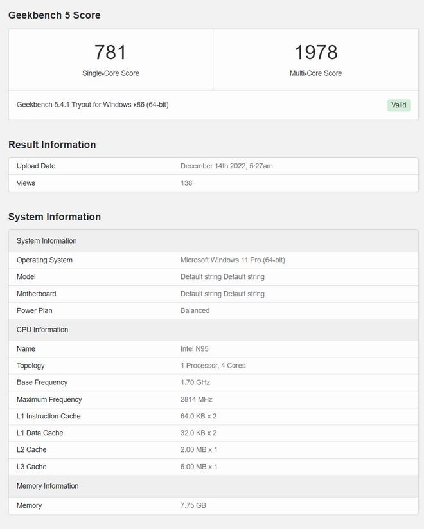
Task: Click the Geekbench 5.4.1 Tryout version text
Action: point(93,104)
